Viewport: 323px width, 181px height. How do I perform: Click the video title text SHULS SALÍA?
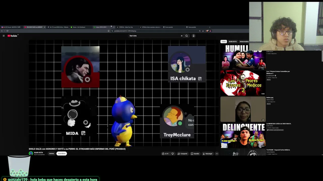click(x=77, y=149)
